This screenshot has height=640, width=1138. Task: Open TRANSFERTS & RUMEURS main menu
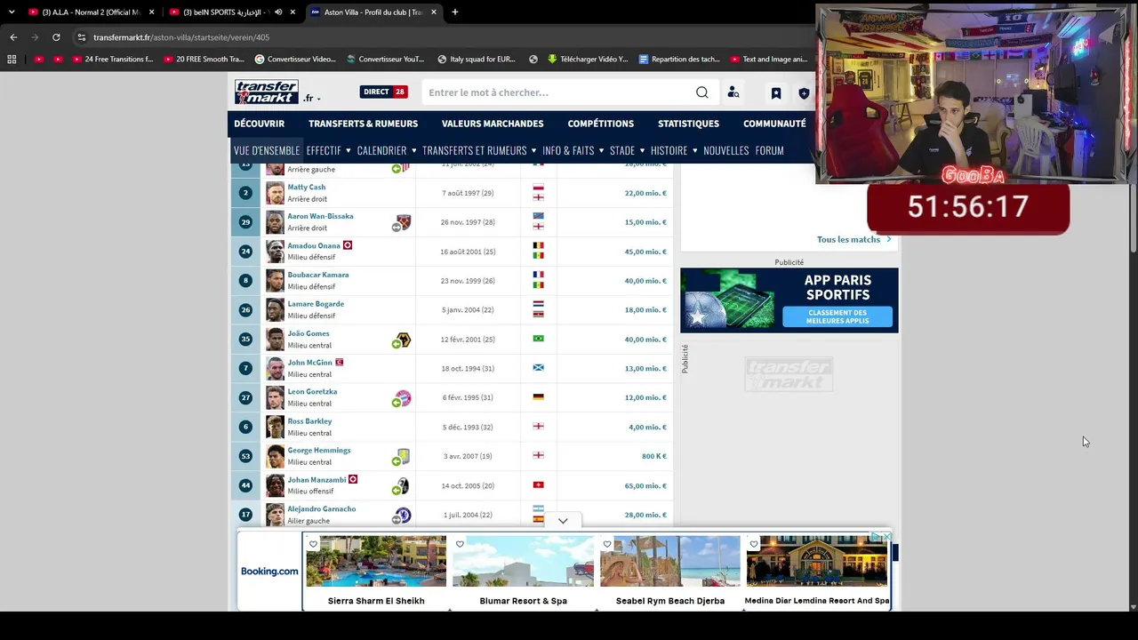click(x=363, y=124)
